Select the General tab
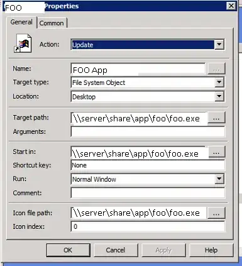 pyautogui.click(x=21, y=22)
